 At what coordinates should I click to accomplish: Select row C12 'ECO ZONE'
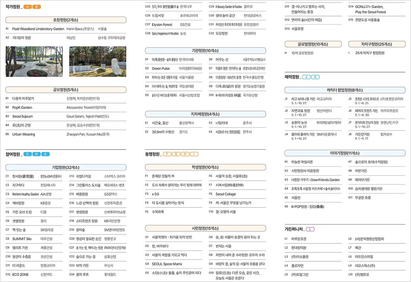tap(34, 275)
